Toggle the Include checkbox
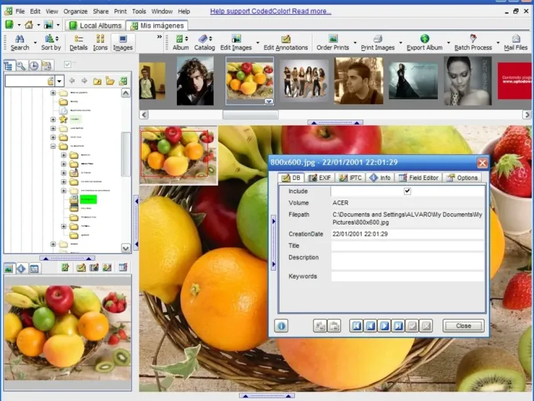This screenshot has width=534, height=401. [407, 191]
